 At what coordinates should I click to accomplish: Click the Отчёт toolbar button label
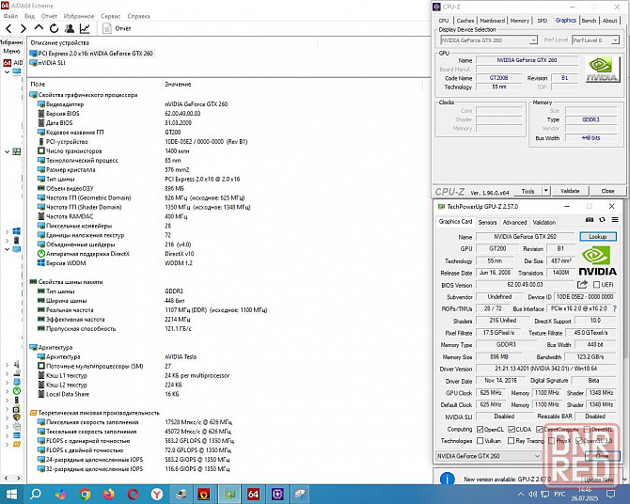pyautogui.click(x=123, y=28)
